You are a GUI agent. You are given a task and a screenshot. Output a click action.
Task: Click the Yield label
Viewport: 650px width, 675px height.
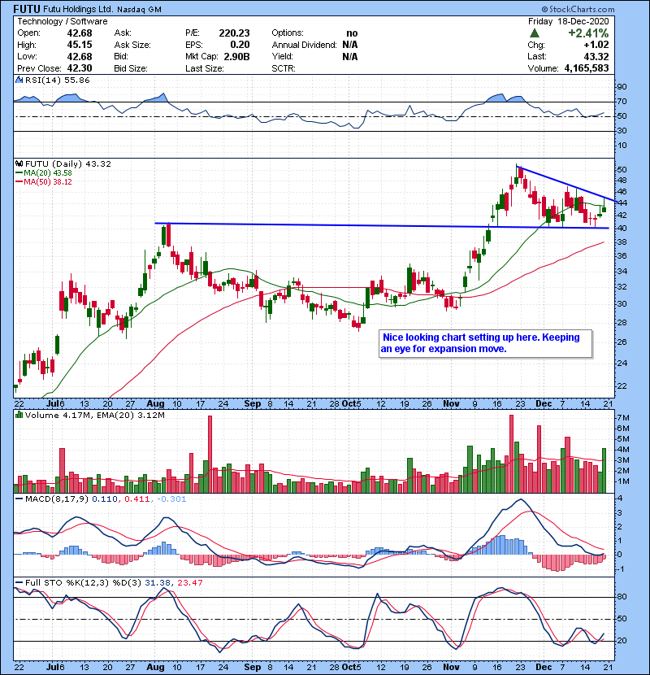pyautogui.click(x=282, y=57)
